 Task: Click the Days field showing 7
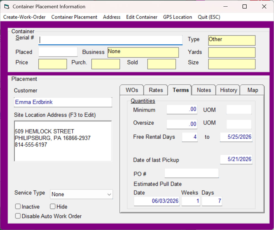click(212, 201)
